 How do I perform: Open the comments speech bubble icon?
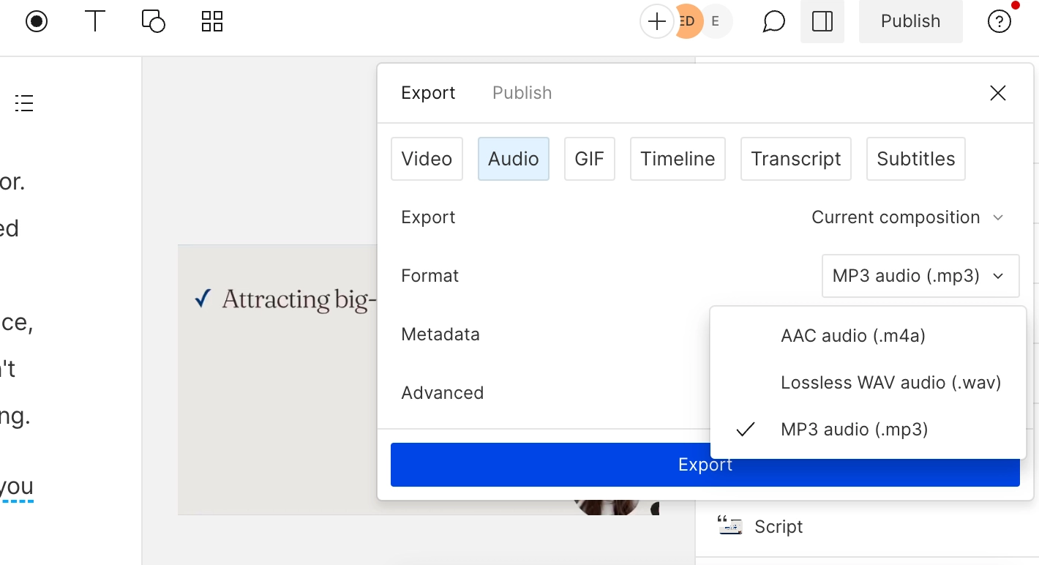(773, 21)
